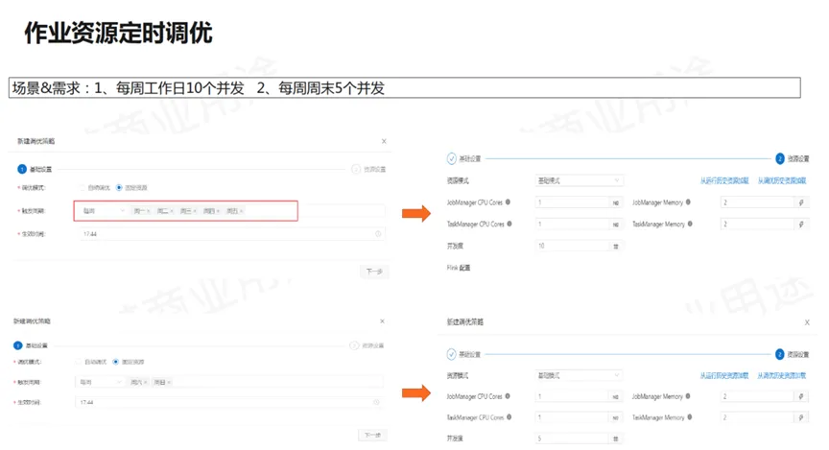The image size is (829, 450).
Task: Close the weekend 新建调优策略 dialog (周六 周日)
Action: (x=382, y=321)
